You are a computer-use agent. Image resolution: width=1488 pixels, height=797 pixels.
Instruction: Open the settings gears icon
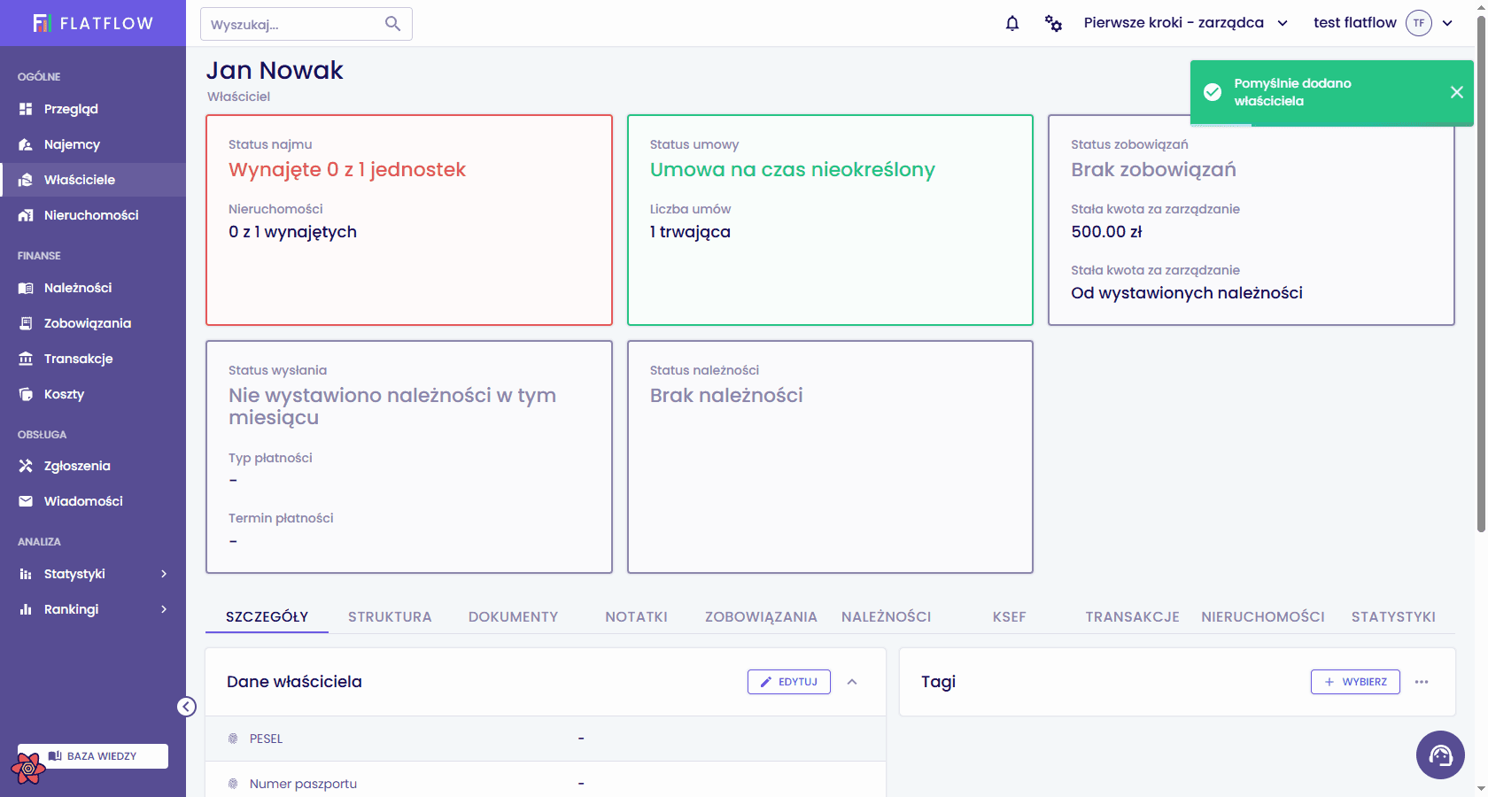point(1053,23)
